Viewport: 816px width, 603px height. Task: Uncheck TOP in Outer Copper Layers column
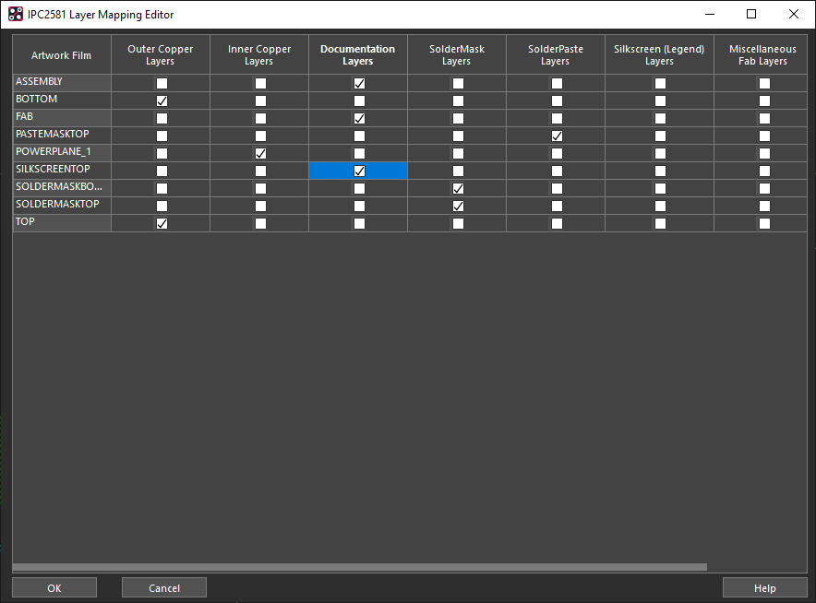click(162, 223)
